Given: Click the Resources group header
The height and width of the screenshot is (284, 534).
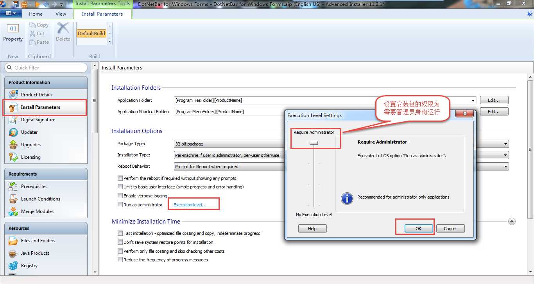Looking at the screenshot, I should pyautogui.click(x=46, y=228).
